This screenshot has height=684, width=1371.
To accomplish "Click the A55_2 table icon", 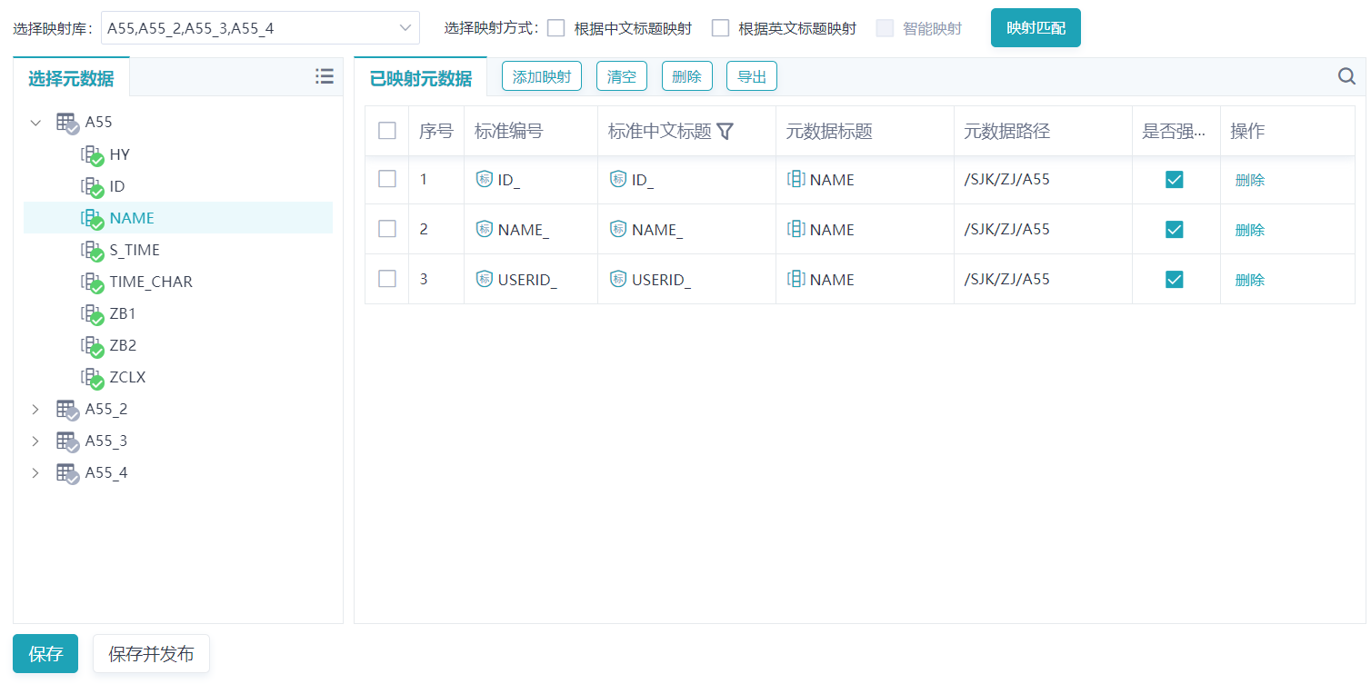I will (66, 410).
